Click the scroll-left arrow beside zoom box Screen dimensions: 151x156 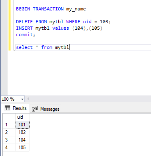[28, 99]
